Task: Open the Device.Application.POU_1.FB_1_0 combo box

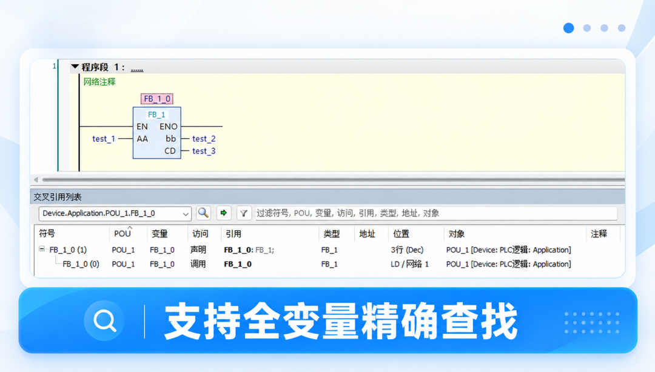Action: tap(115, 213)
